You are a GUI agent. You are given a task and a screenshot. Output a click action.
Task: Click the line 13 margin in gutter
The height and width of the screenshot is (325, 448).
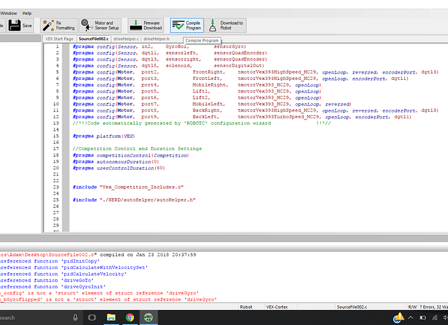[x=66, y=123]
